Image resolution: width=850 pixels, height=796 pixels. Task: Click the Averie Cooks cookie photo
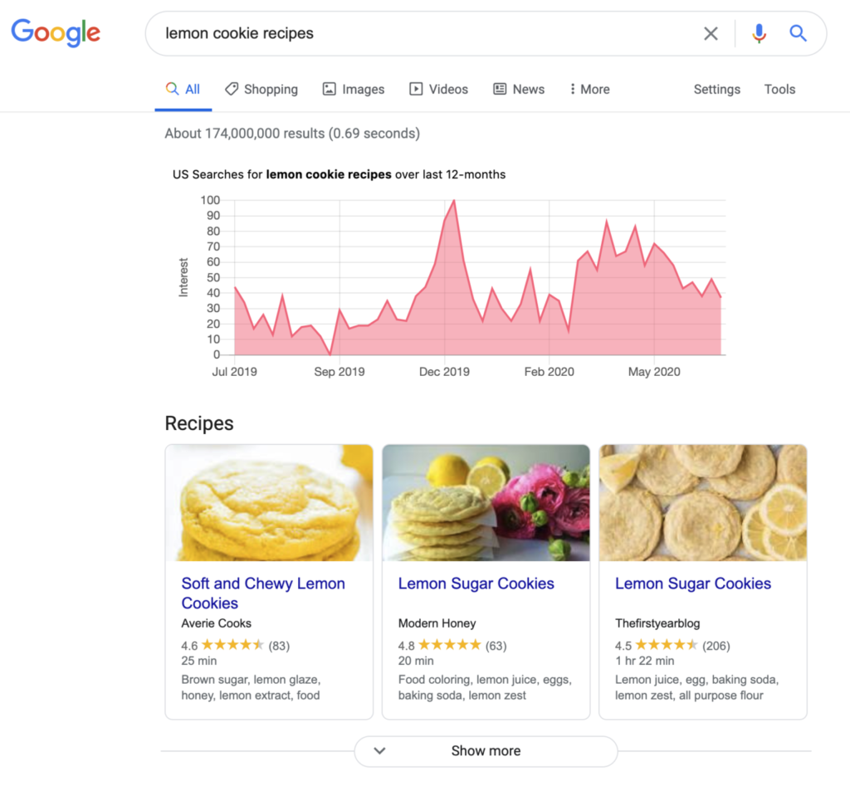coord(269,503)
